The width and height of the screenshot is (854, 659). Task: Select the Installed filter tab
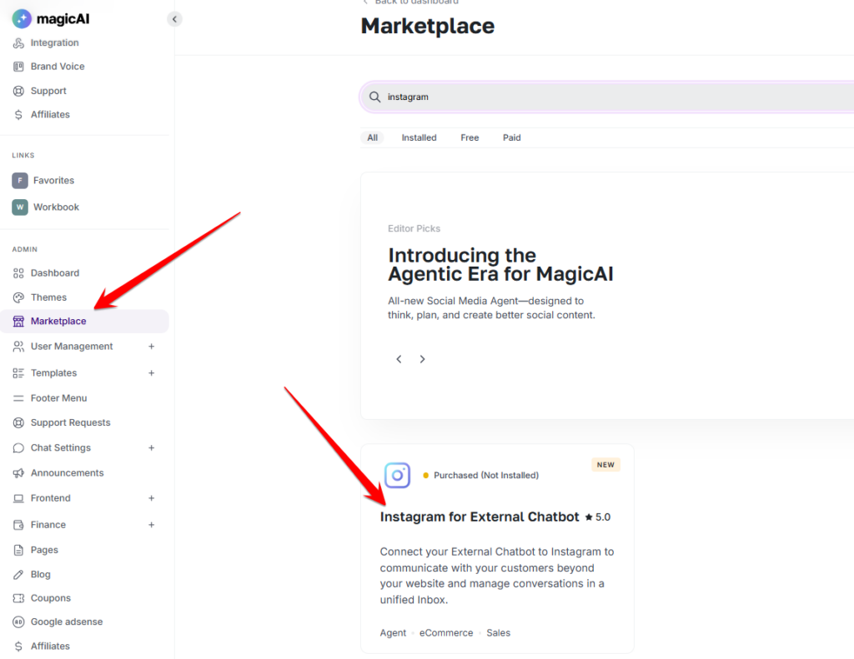click(x=419, y=137)
